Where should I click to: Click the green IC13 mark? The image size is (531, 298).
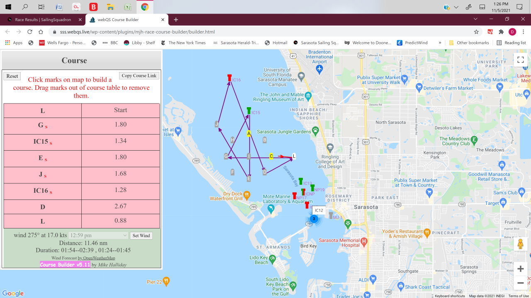coord(301,181)
